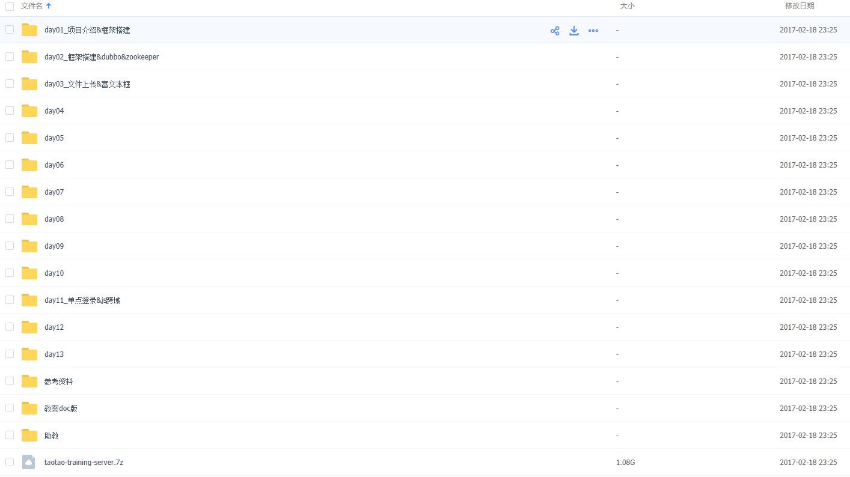Click the day04 folder icon

click(29, 111)
